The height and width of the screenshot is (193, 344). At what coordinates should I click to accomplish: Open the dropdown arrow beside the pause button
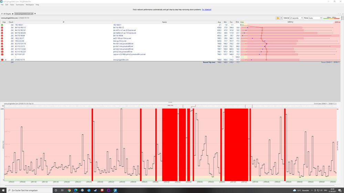click(281, 18)
